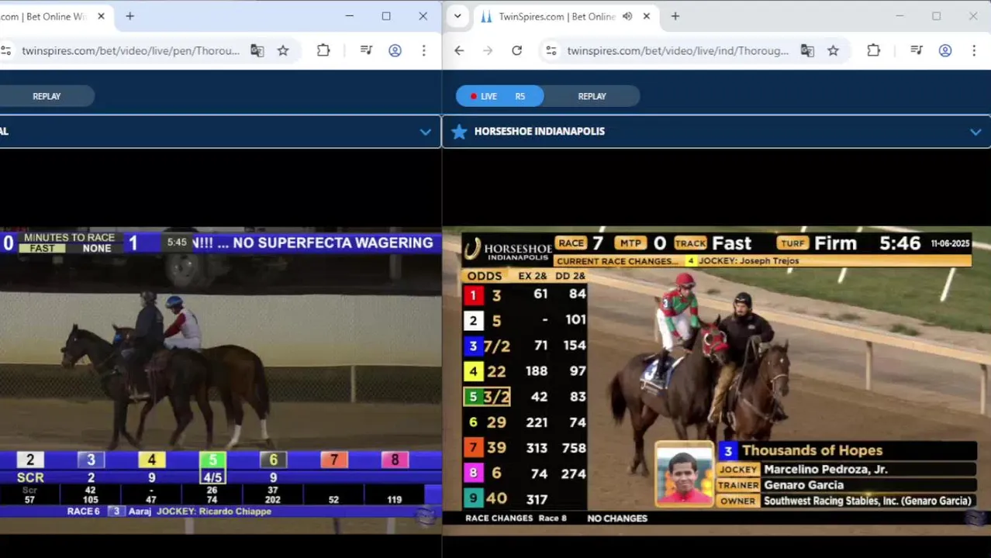Click trainer name Genaro Garcia
Image resolution: width=991 pixels, height=558 pixels.
point(803,485)
